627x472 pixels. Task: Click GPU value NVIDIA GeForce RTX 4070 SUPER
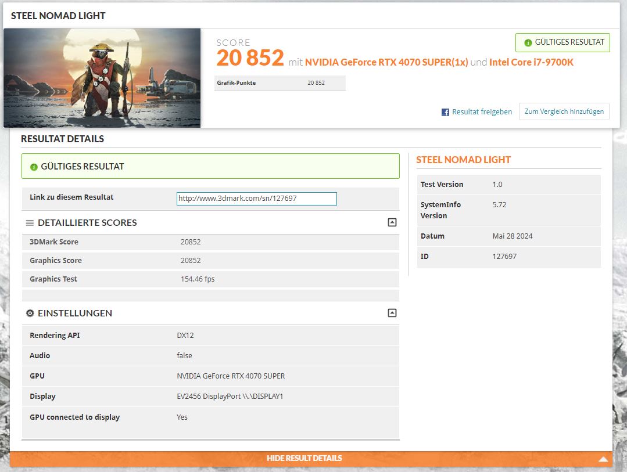pos(231,376)
